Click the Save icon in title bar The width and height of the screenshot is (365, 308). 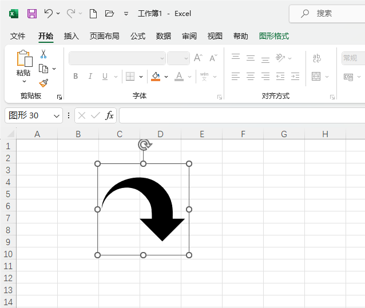[x=32, y=13]
